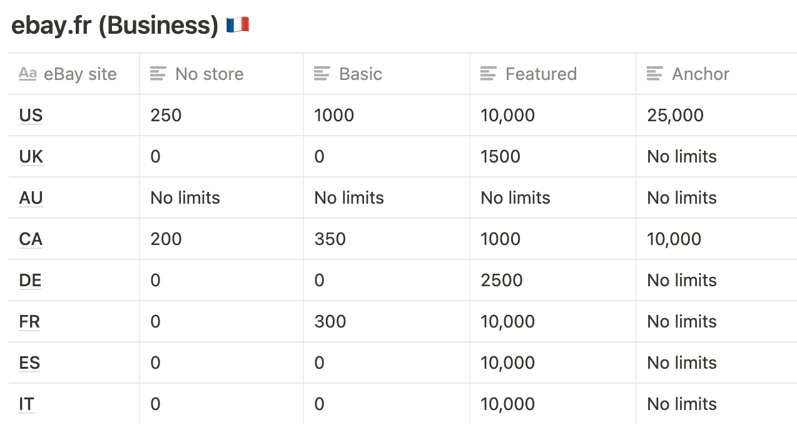Select the FR Basic cell showing 300
The image size is (797, 425).
387,322
